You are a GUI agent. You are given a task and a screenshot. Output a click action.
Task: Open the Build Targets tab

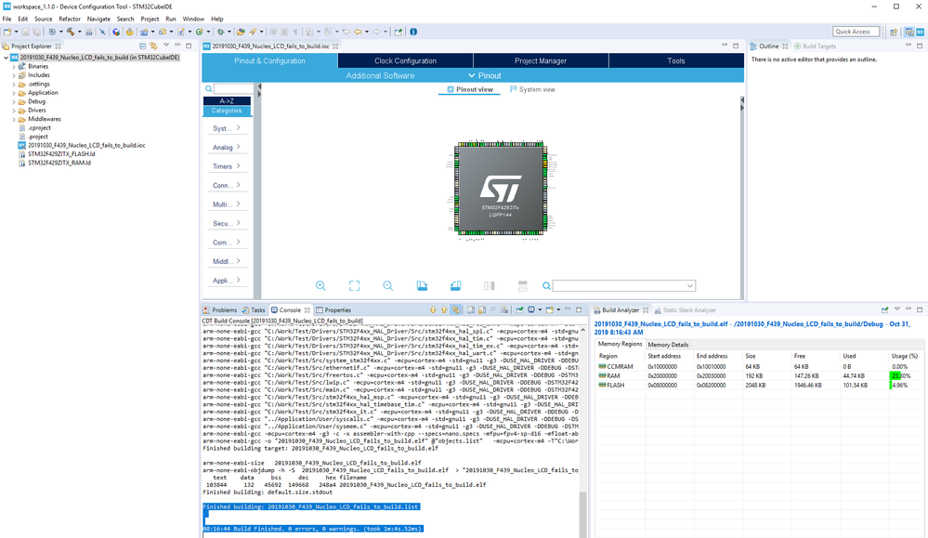pos(815,46)
